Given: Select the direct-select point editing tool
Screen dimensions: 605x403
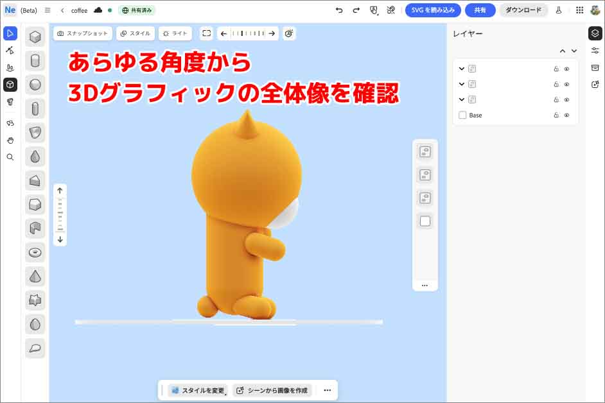Looking at the screenshot, I should coord(10,51).
